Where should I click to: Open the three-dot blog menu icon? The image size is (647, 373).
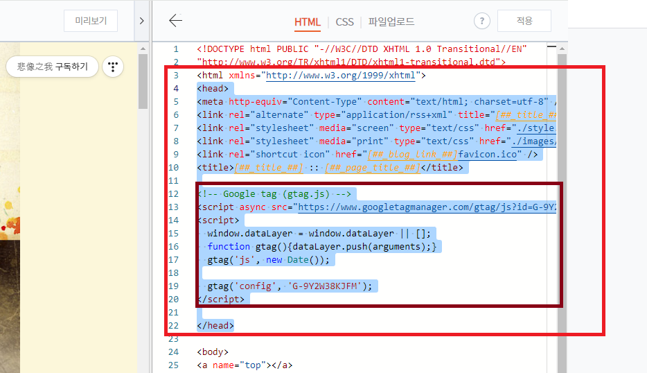pyautogui.click(x=113, y=67)
